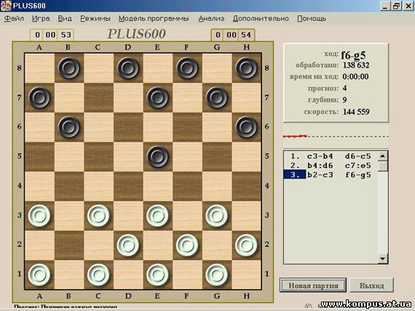
Task: Click the Выход button
Action: pyautogui.click(x=371, y=286)
